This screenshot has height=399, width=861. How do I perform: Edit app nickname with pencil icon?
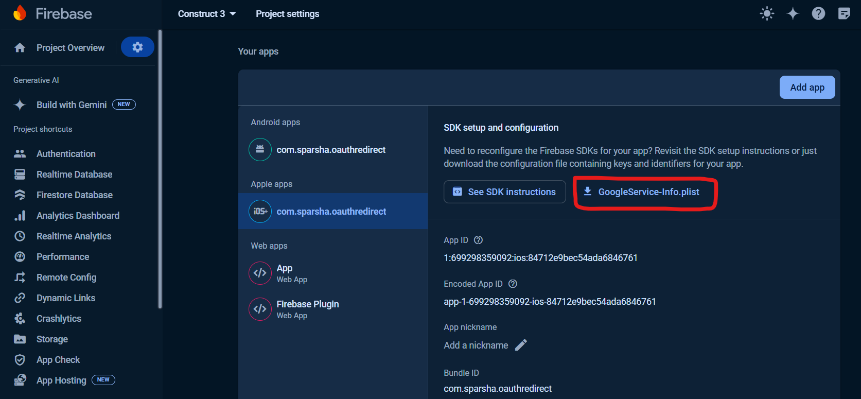[521, 345]
